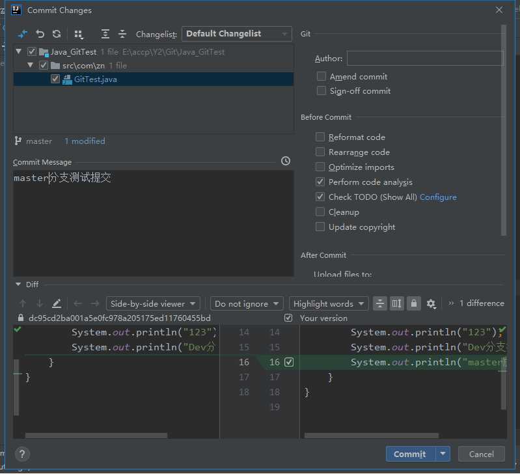Click the revision hash dc95cd2ba001 label
This screenshot has width=520, height=474.
pos(119,318)
